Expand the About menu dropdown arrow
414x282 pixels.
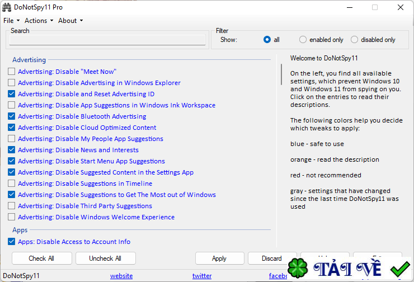click(81, 21)
